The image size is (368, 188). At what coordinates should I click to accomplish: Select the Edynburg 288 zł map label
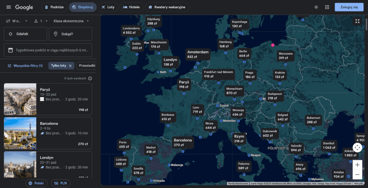153,21
